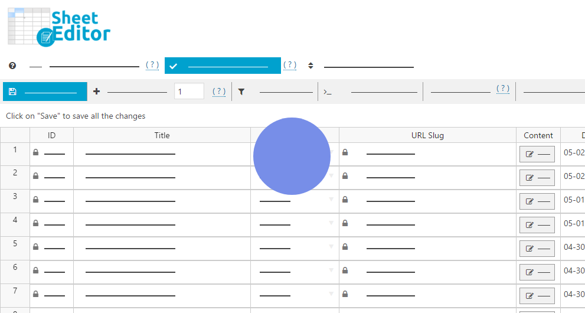Click the URL Slug lock icon in row 6
This screenshot has width=585, height=313.
click(345, 270)
